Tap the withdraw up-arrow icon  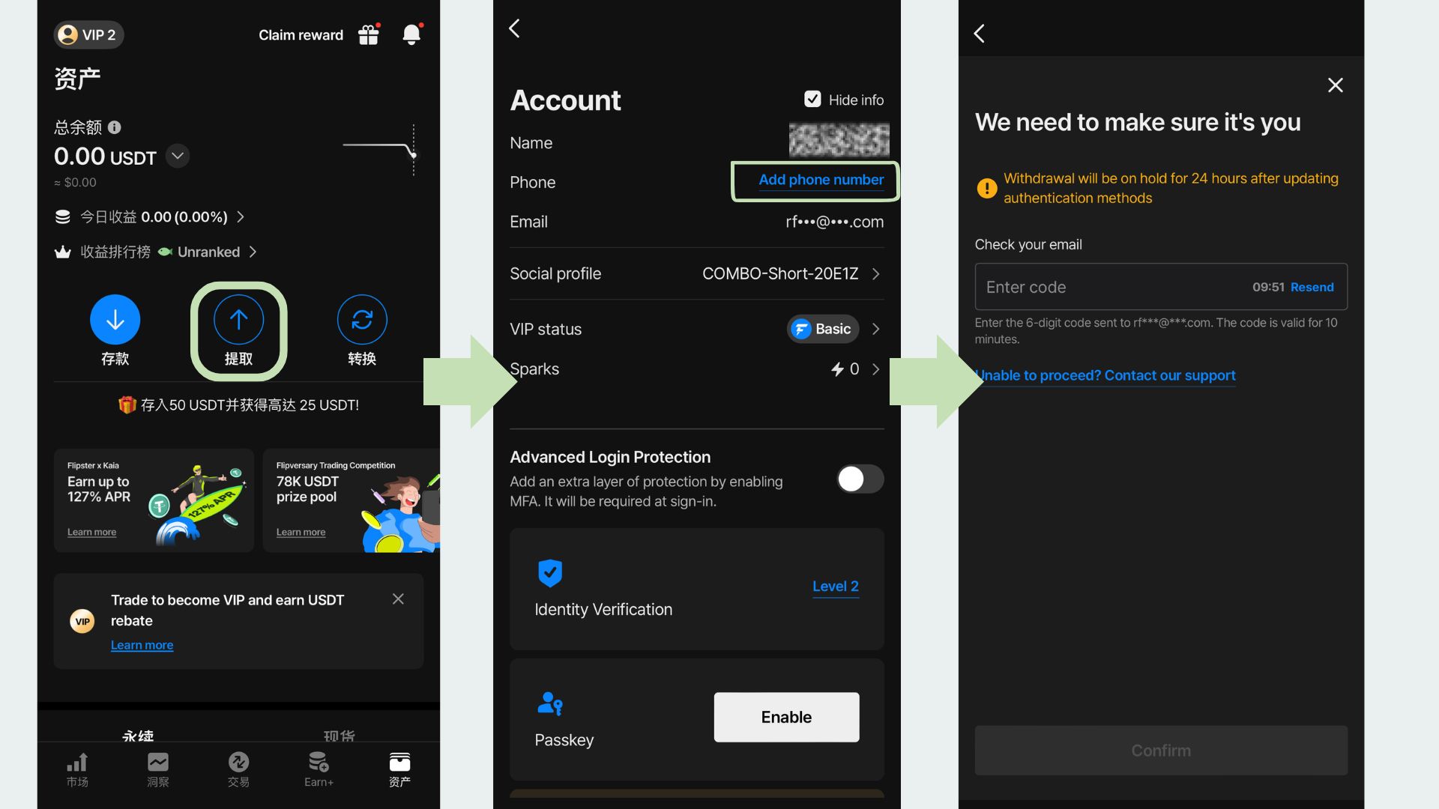click(238, 320)
